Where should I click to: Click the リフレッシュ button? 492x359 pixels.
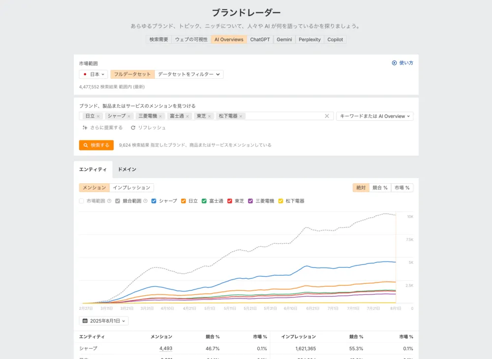(x=148, y=128)
